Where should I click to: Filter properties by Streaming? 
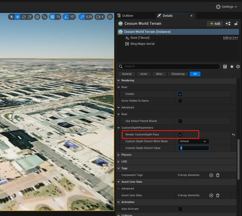(x=178, y=74)
